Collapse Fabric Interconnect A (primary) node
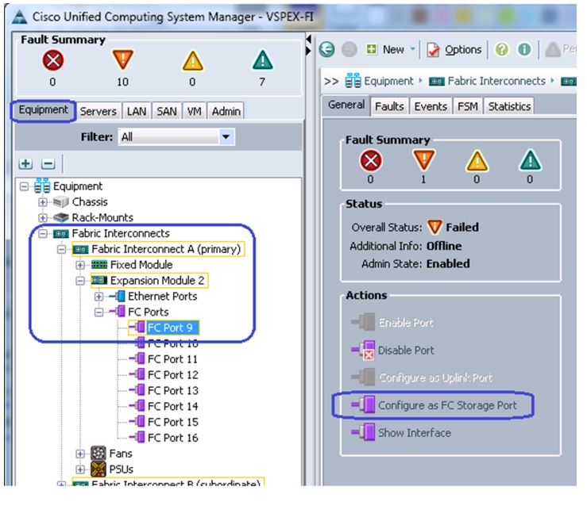587x521 pixels. [61, 249]
